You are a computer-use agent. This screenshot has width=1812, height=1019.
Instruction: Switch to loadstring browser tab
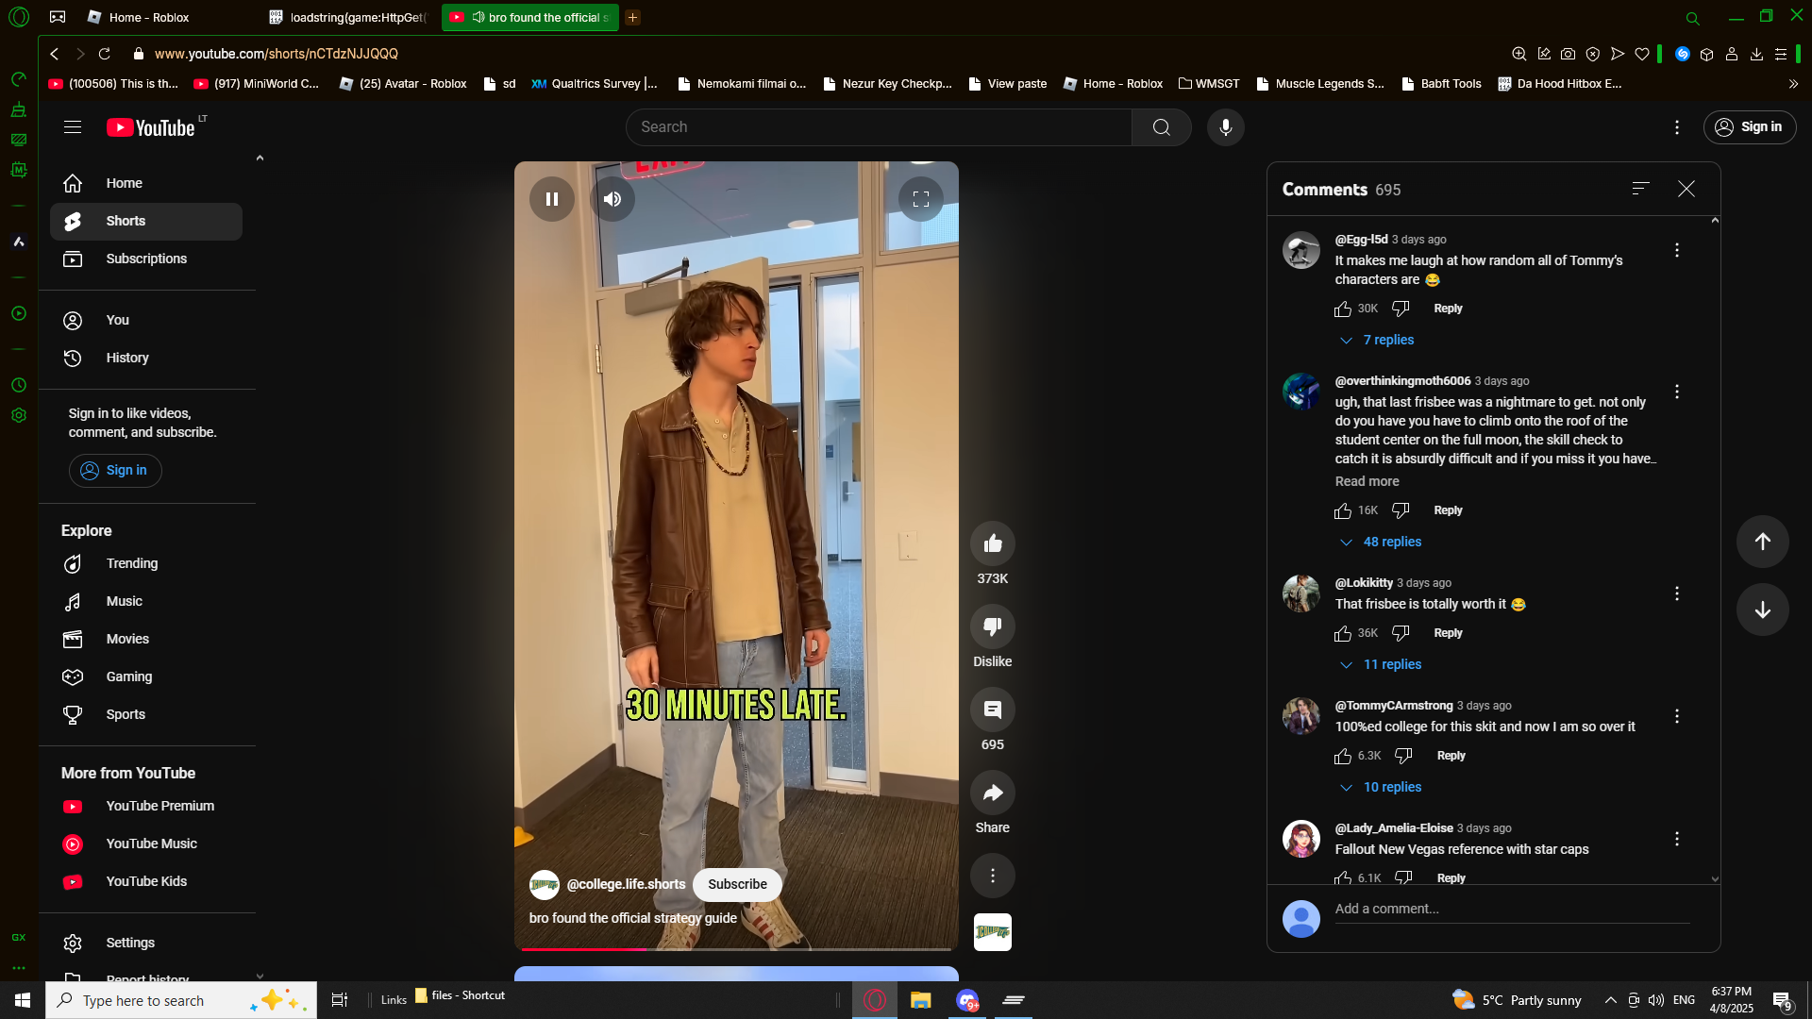coord(349,17)
